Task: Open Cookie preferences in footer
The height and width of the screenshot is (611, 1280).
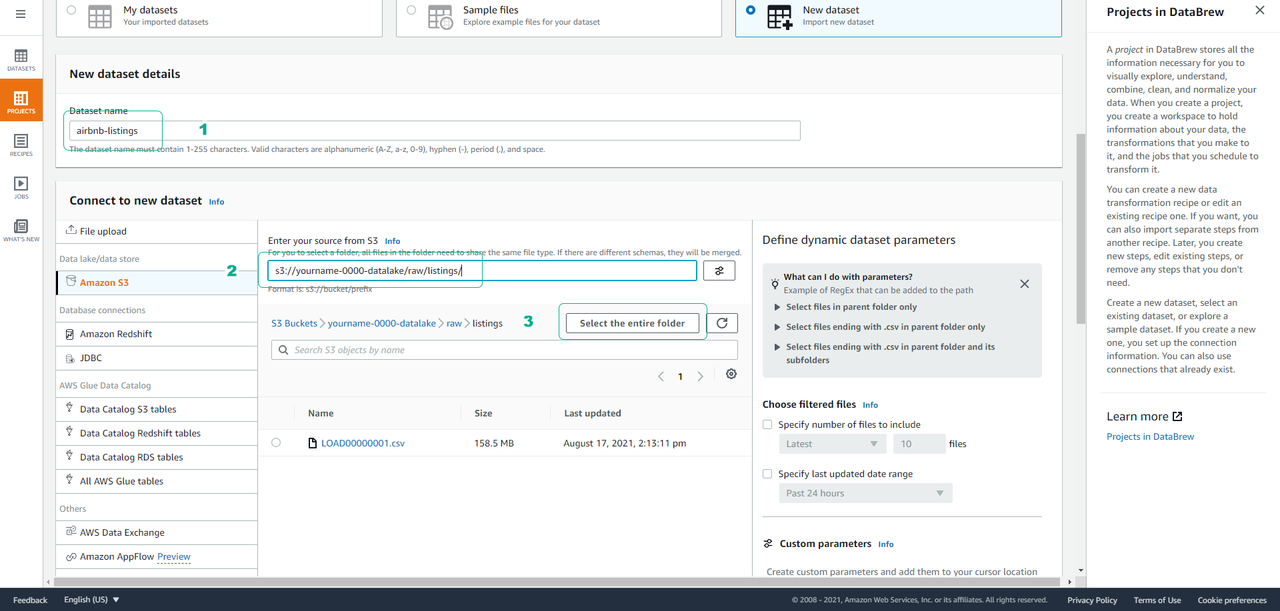Action: 1232,600
